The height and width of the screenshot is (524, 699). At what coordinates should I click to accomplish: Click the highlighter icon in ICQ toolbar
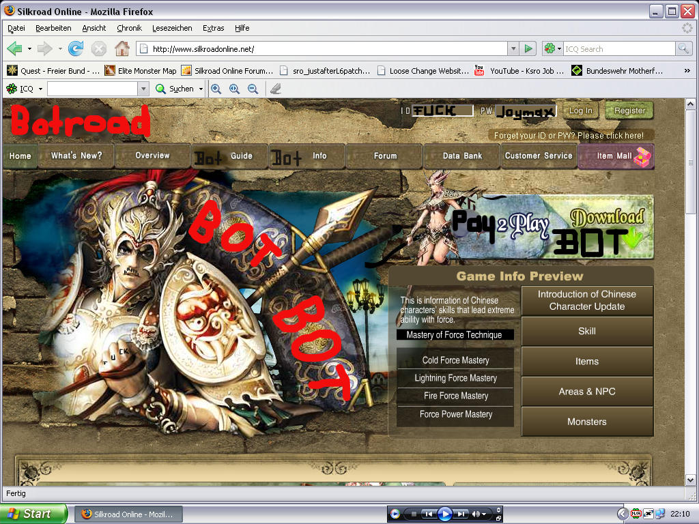pos(275,89)
